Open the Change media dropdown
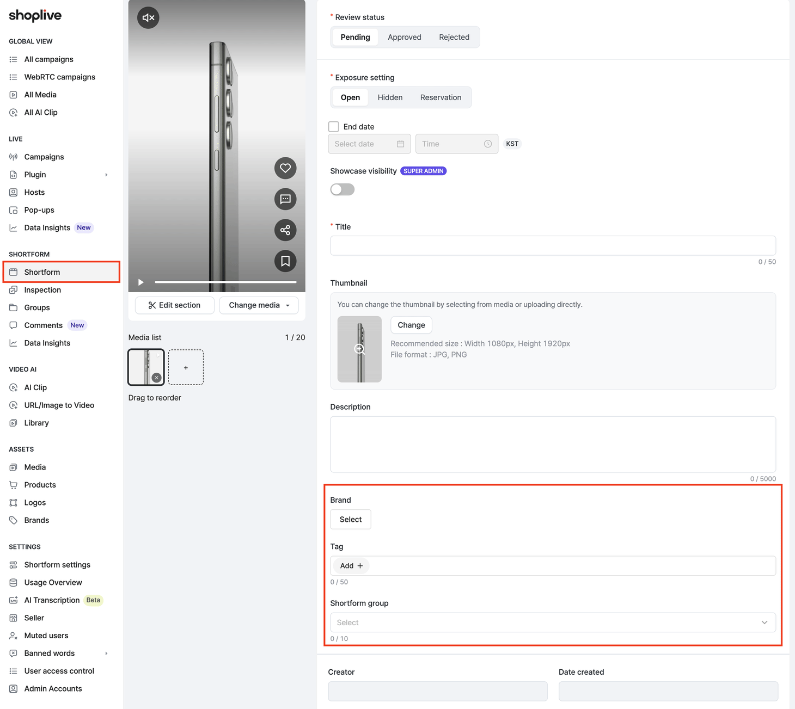 [259, 305]
